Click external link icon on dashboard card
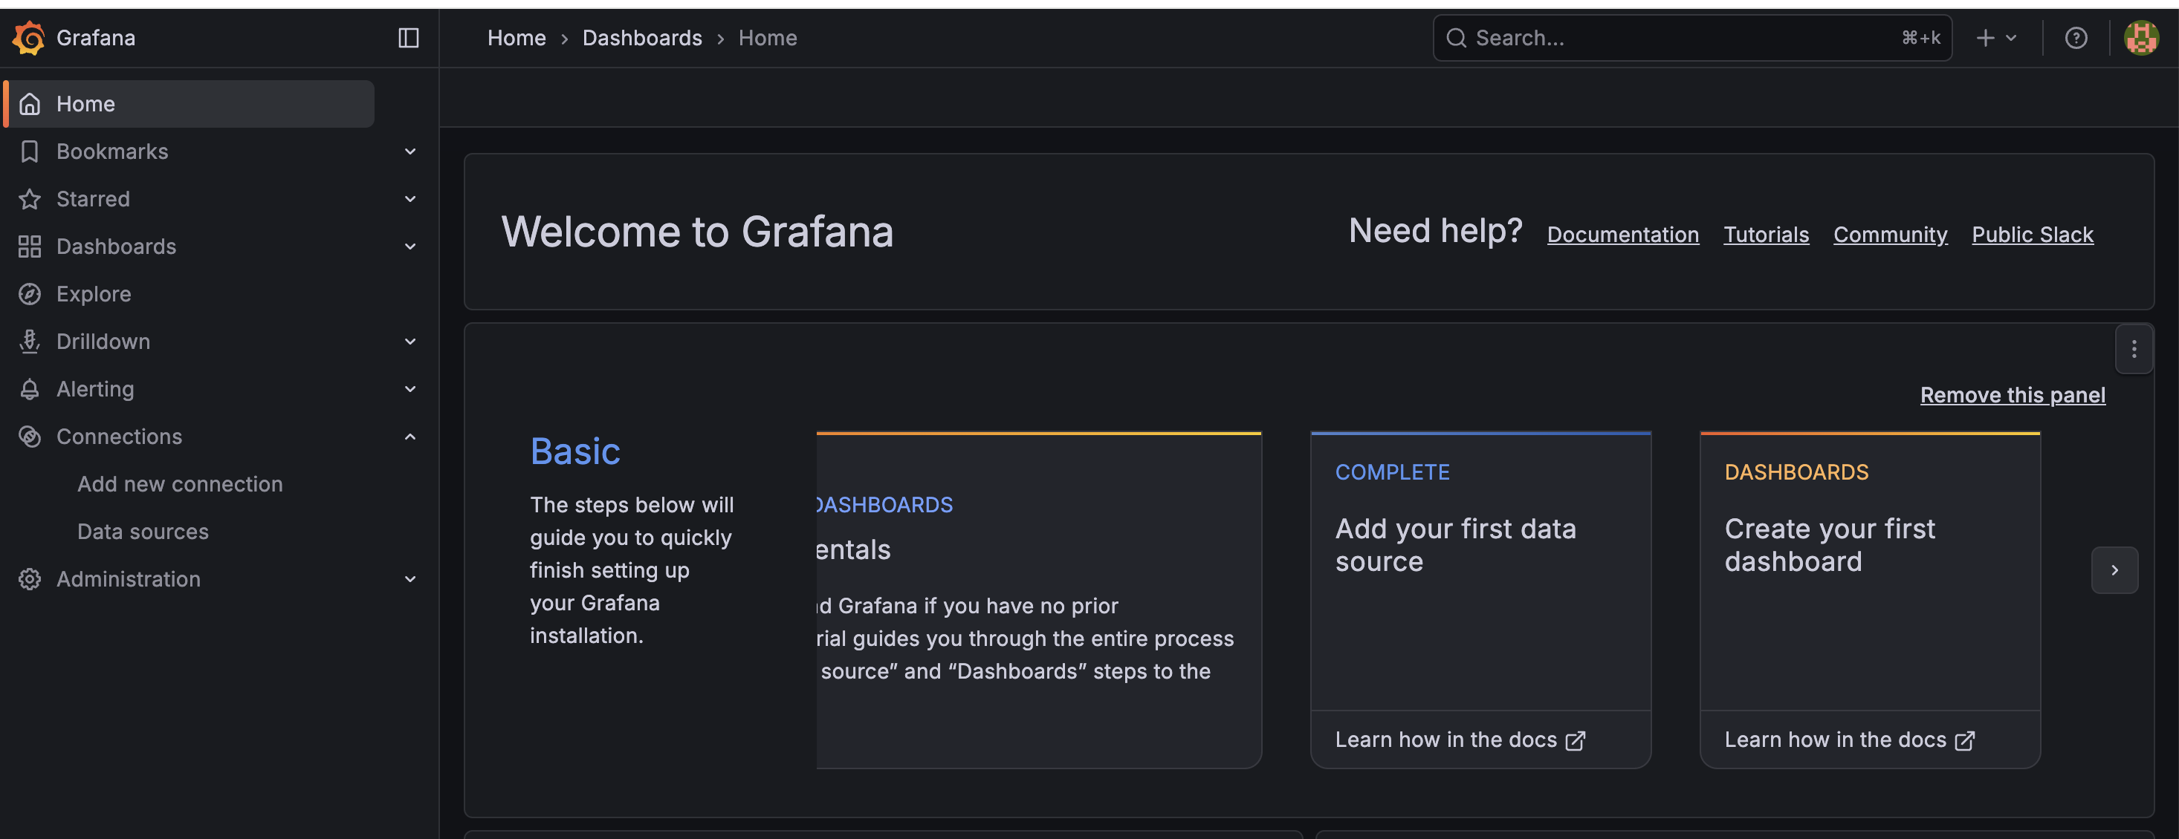 (x=1964, y=741)
